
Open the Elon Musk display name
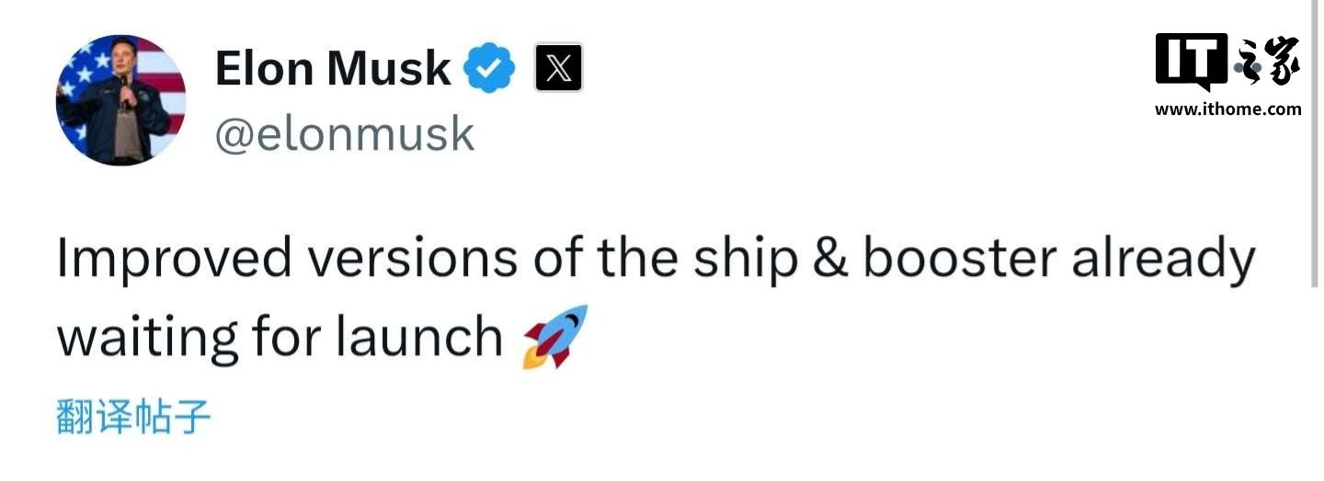click(332, 70)
